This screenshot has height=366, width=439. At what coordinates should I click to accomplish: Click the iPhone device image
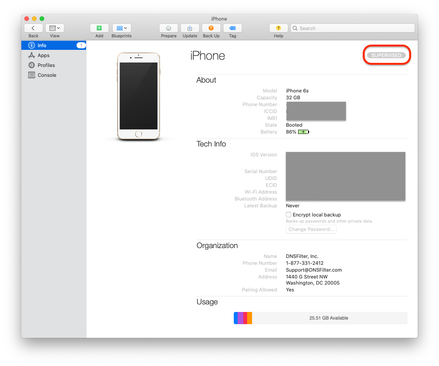[139, 96]
